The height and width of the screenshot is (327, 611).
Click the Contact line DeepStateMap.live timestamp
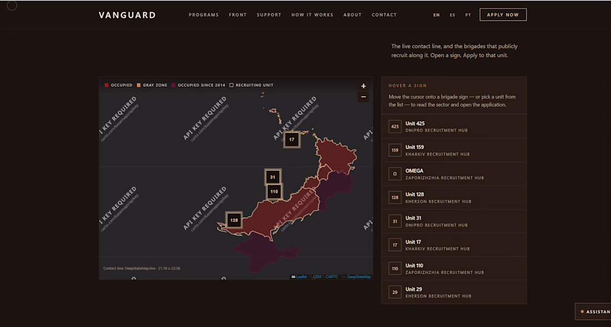(142, 269)
